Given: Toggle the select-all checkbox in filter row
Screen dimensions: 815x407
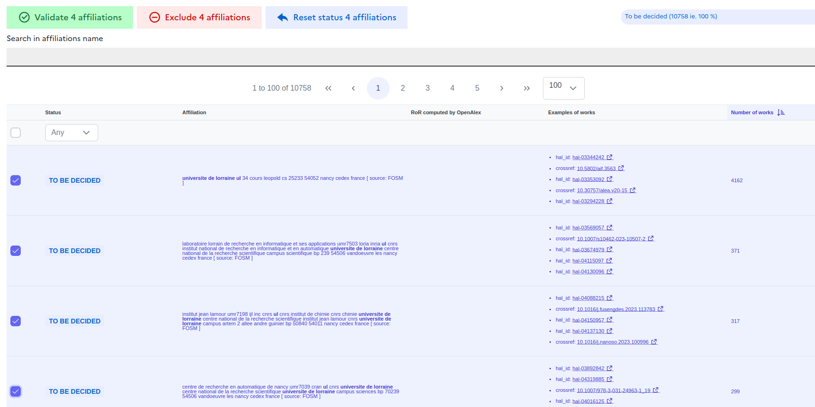Looking at the screenshot, I should point(16,133).
